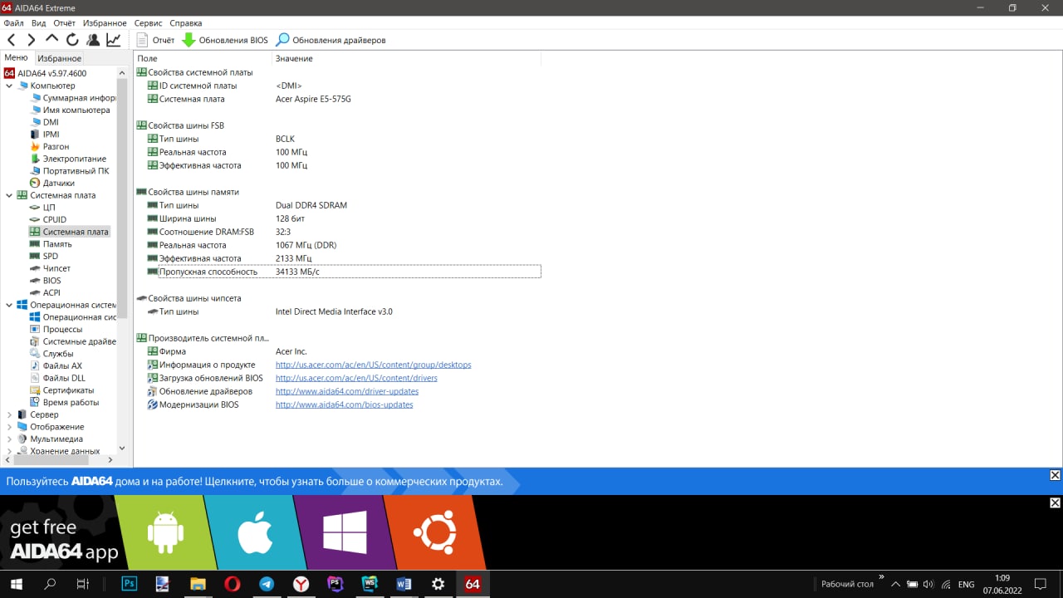Click the Refresh icon in toolbar
This screenshot has width=1063, height=598.
tap(72, 40)
